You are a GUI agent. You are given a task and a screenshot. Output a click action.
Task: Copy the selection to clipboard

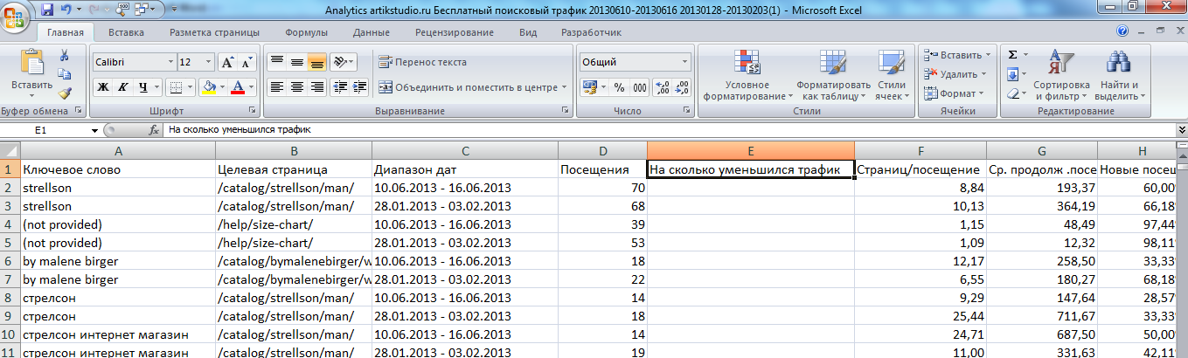(x=64, y=74)
